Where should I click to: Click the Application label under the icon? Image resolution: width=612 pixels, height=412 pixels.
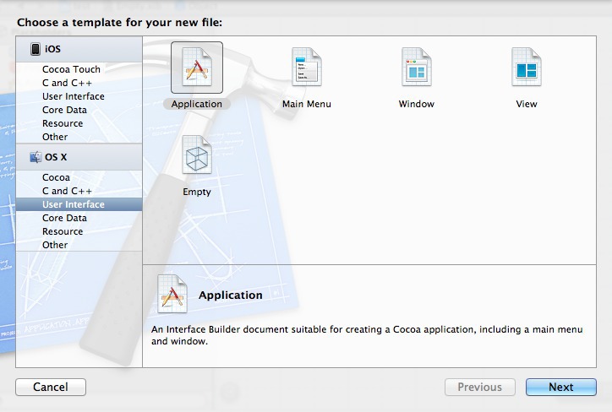point(197,104)
